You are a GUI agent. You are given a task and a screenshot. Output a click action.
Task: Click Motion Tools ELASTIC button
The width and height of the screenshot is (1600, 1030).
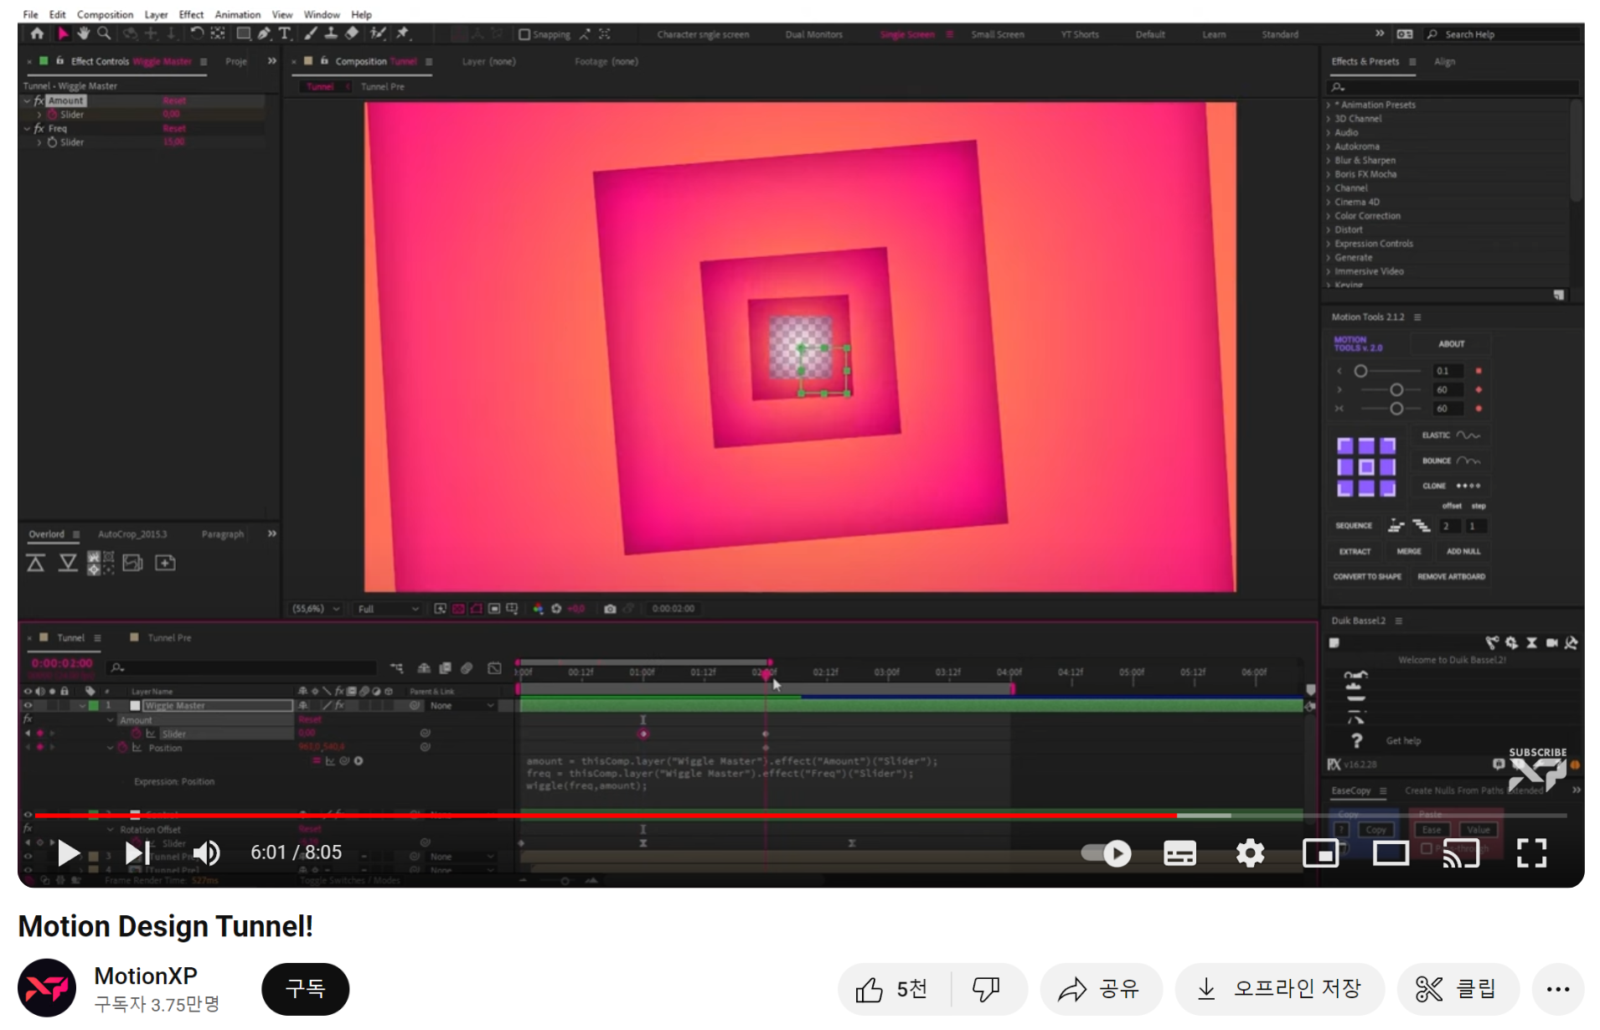coord(1451,435)
